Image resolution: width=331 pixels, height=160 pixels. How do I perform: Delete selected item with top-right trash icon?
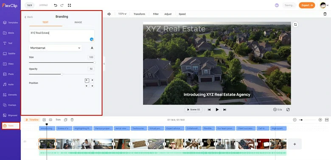point(325,14)
